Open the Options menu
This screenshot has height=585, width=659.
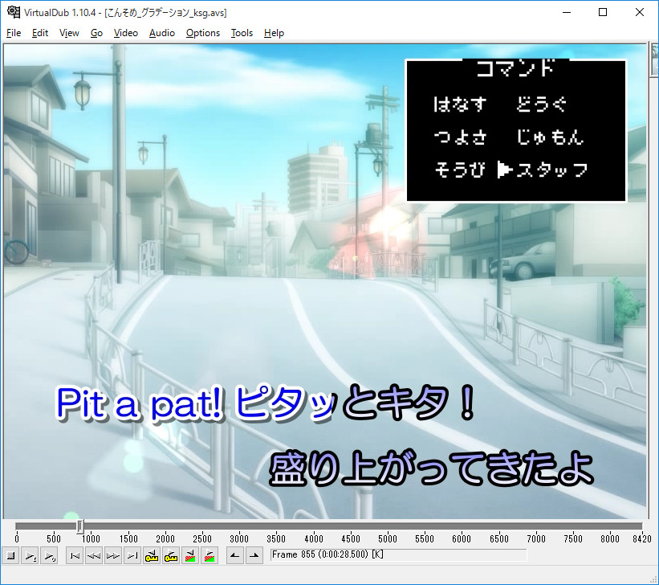coord(203,33)
